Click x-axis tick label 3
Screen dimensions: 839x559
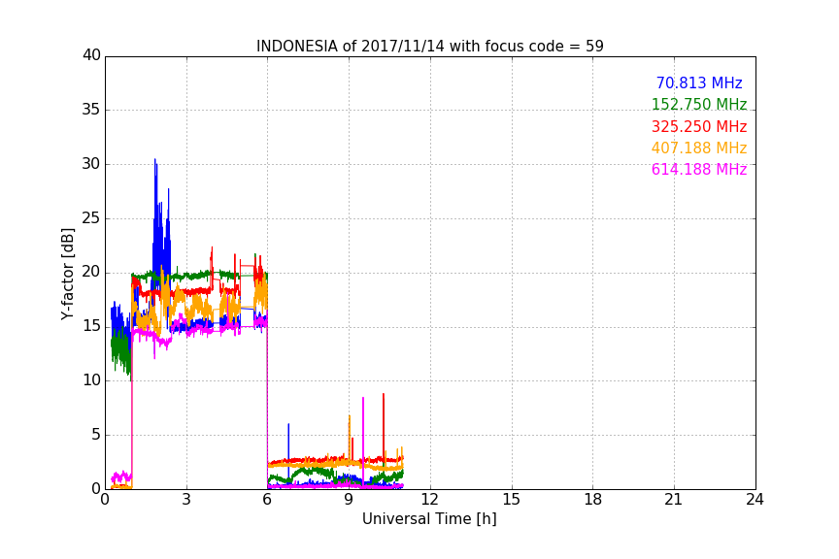pos(186,500)
